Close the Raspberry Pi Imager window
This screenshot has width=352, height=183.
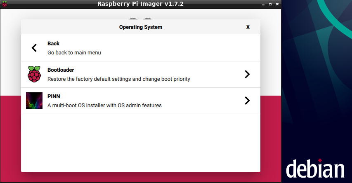coord(276,4)
